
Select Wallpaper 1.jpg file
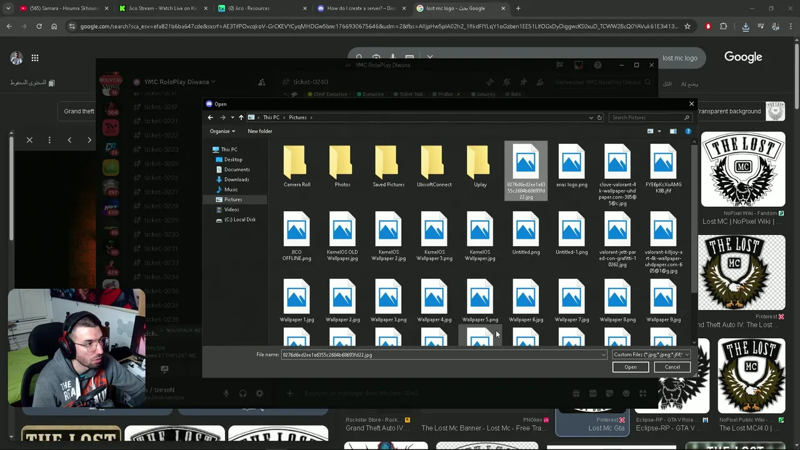tap(297, 301)
